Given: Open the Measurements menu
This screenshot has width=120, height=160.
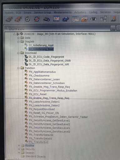Looking at the screenshot, I should point(62,12).
